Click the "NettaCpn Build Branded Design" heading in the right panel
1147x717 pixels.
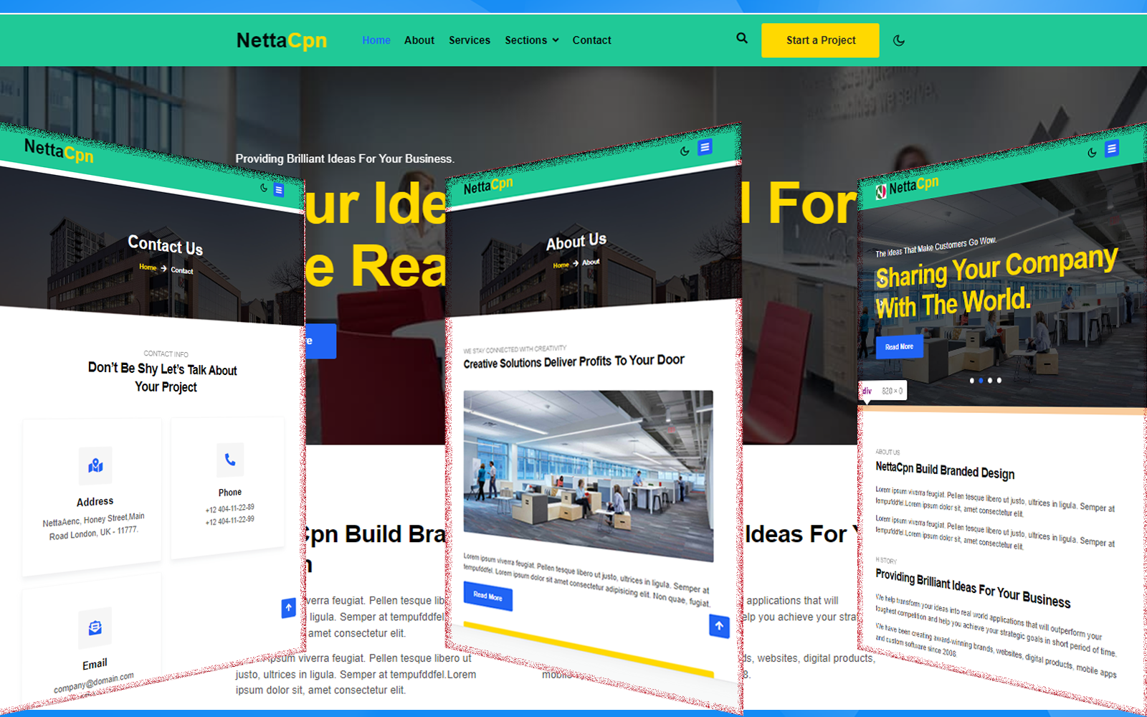tap(945, 470)
